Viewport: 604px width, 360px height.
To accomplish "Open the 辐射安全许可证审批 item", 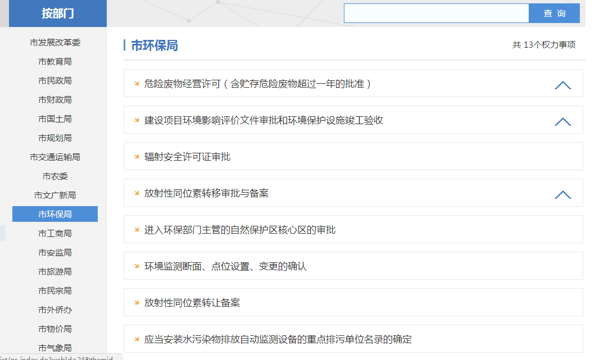I will pos(187,157).
